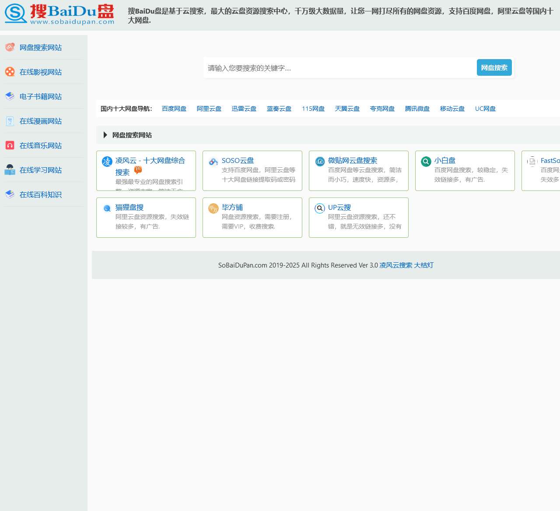Click the 凌风云 card's blue icon

(x=107, y=162)
